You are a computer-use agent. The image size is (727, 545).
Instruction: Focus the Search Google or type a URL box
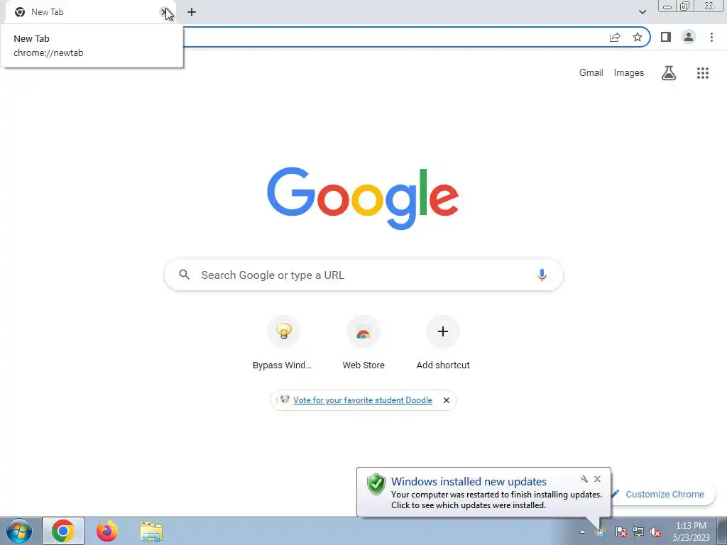click(x=363, y=275)
